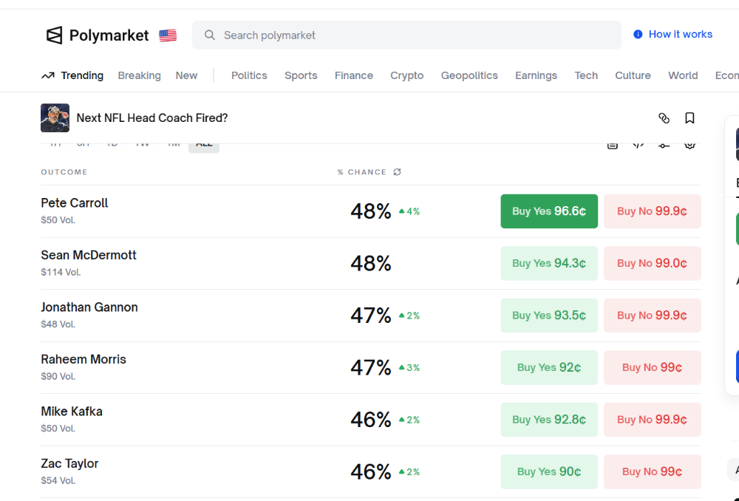Viewport: 739px width, 501px height.
Task: Buy Yes on Pete Carroll at 96.6¢
Action: click(x=549, y=211)
